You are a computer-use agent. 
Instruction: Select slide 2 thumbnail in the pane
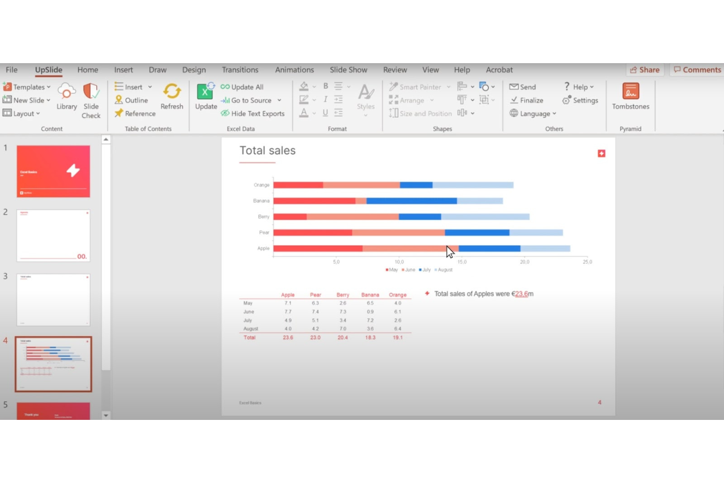(53, 235)
